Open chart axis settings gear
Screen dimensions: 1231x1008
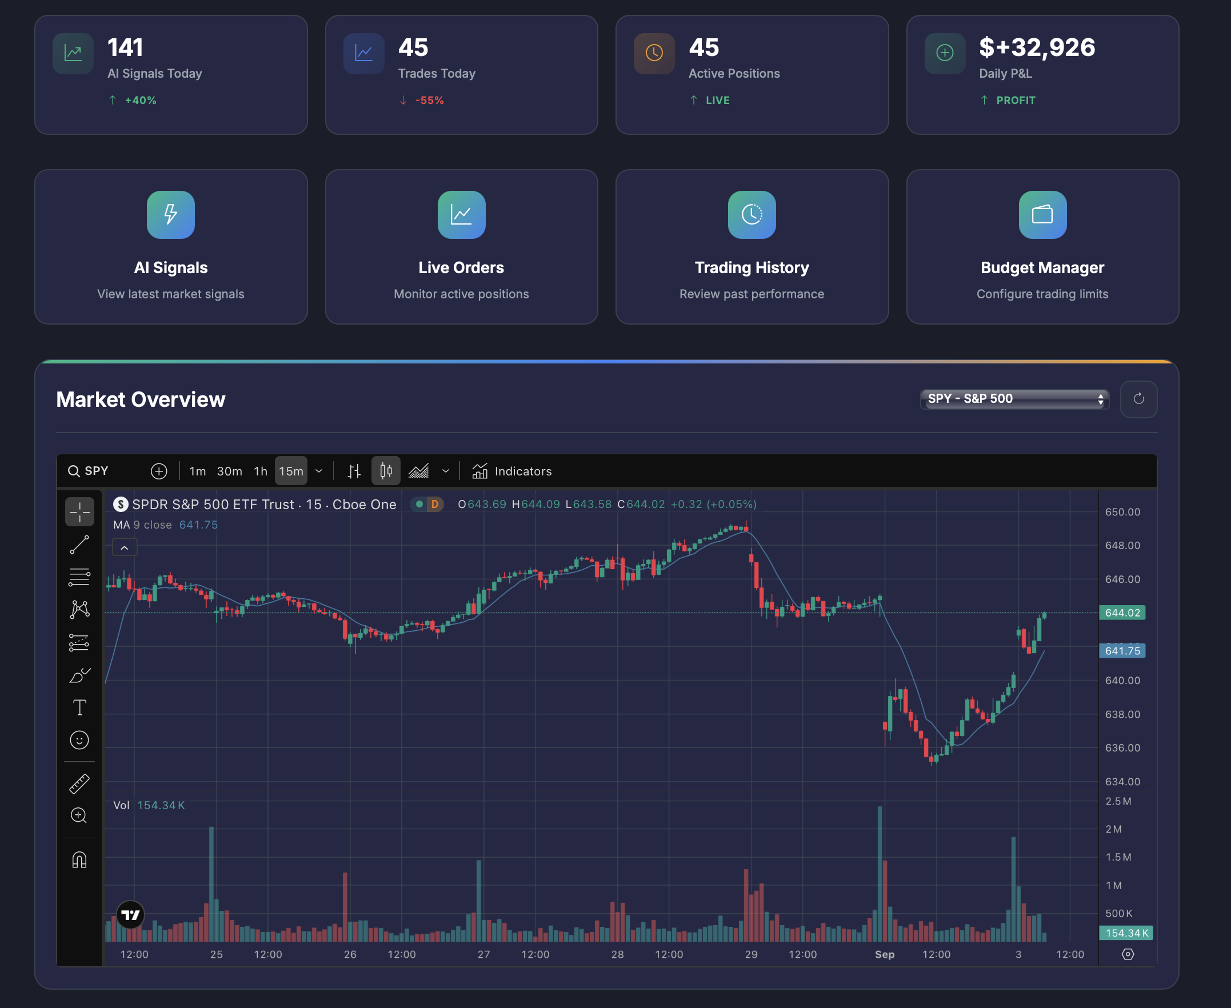1128,954
